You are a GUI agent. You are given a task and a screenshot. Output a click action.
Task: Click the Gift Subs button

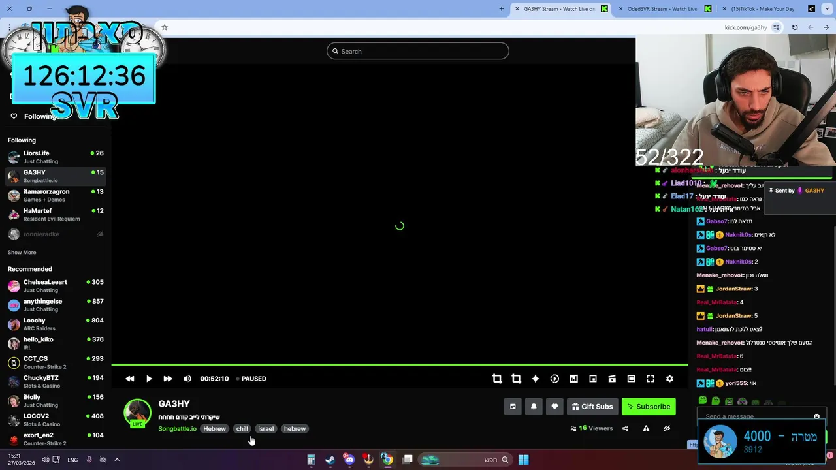[592, 407]
